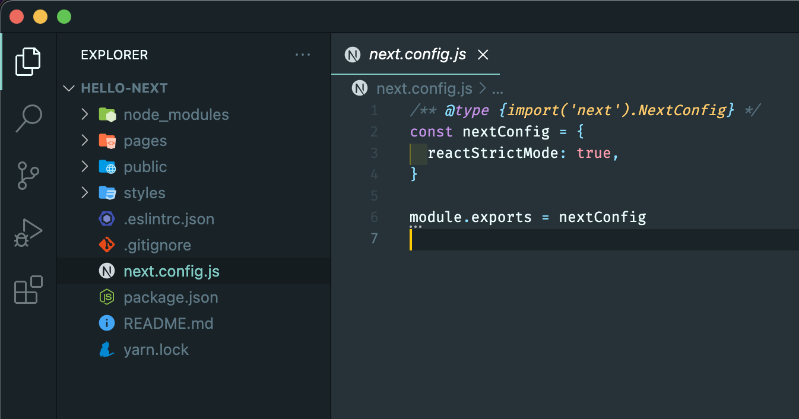Click the closing brace on line 4

tap(414, 174)
